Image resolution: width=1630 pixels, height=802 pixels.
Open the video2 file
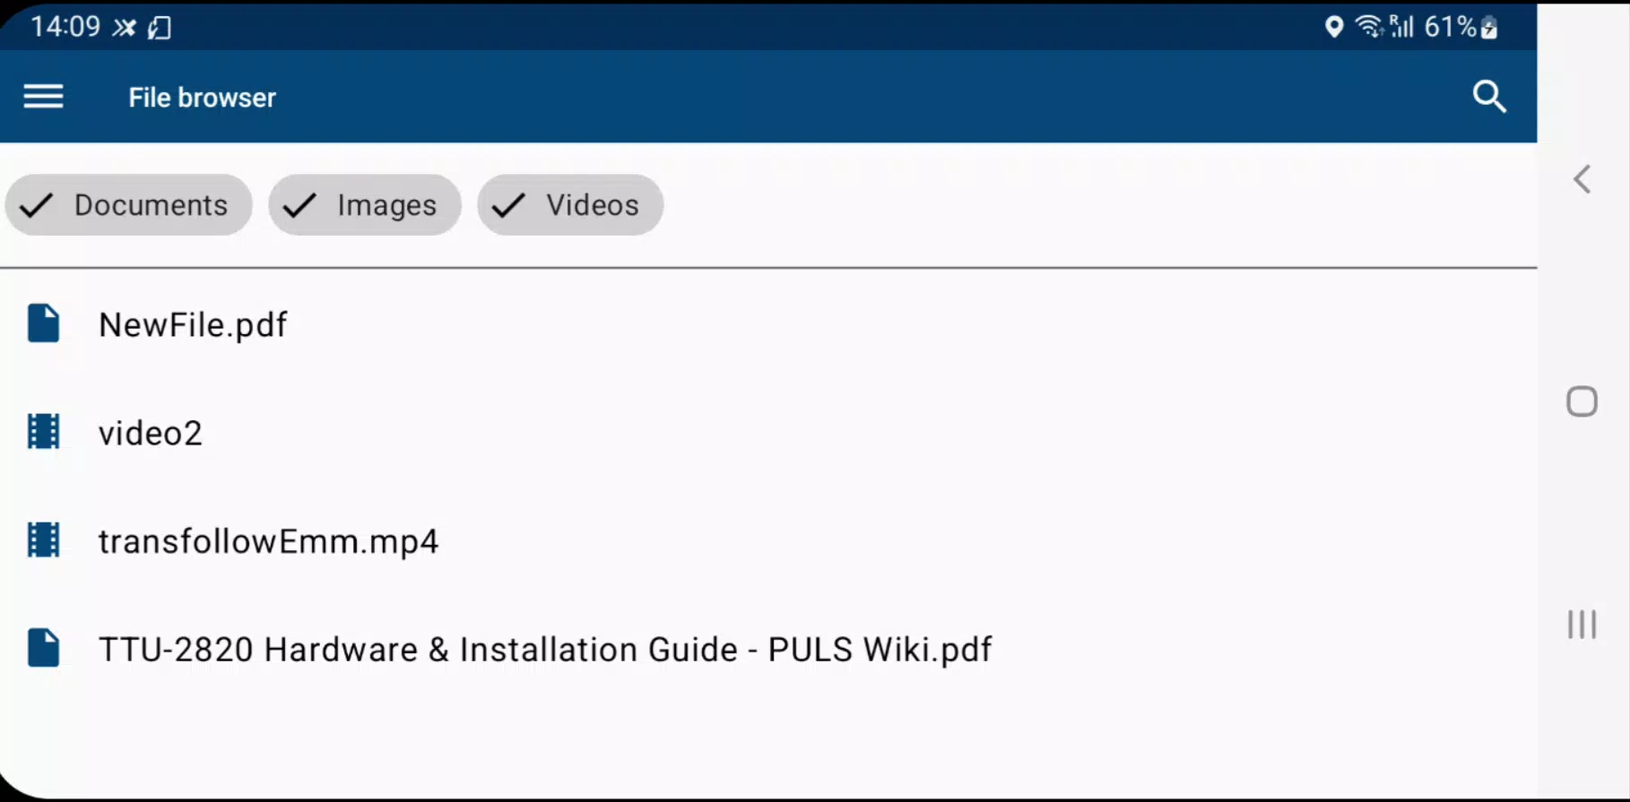(768, 433)
